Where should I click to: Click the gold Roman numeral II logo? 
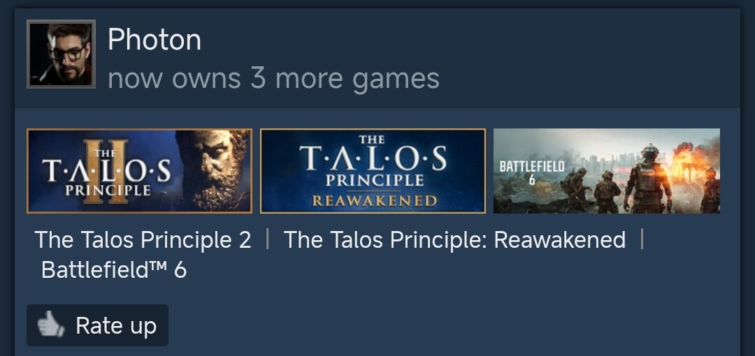[x=106, y=171]
